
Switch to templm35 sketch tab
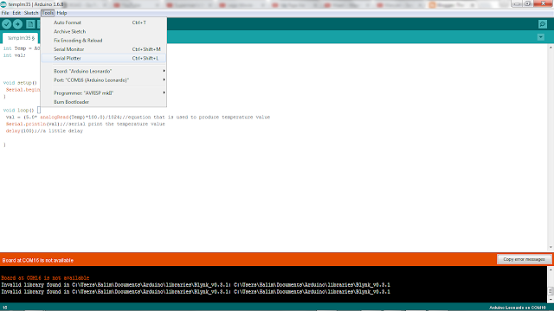pos(21,38)
